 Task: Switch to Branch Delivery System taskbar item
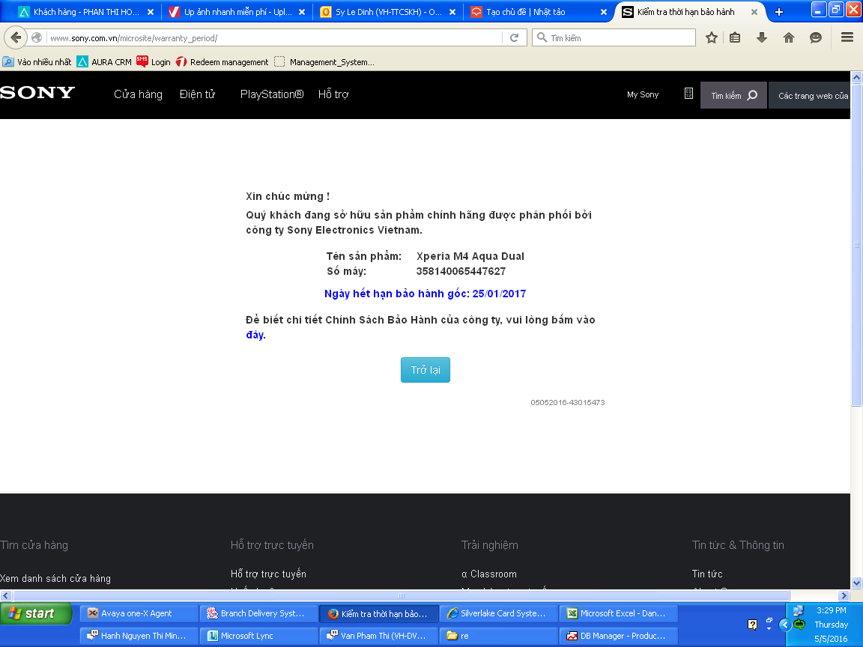(259, 613)
